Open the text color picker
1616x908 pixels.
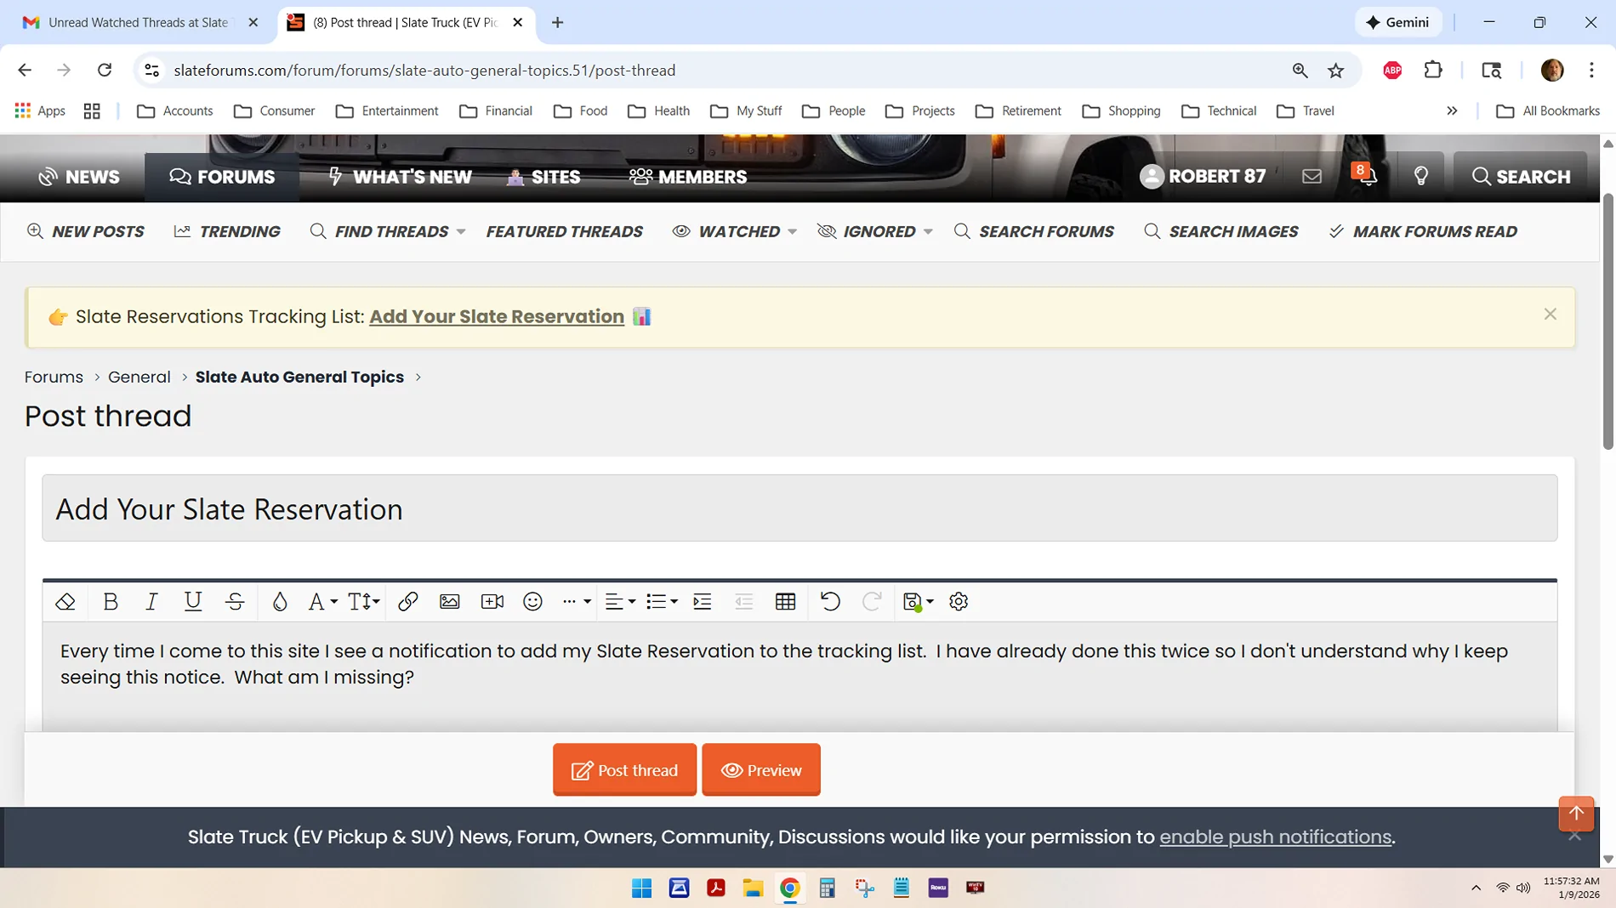point(279,602)
